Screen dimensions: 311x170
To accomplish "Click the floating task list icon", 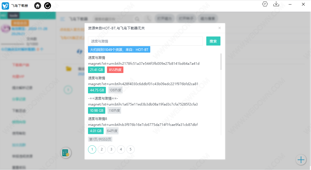I will pyautogui.click(x=66, y=153).
